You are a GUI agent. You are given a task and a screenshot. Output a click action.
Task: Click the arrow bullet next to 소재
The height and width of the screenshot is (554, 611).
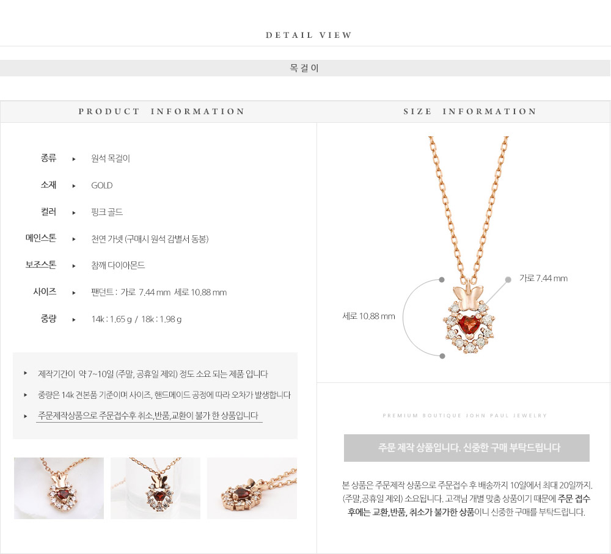point(74,186)
